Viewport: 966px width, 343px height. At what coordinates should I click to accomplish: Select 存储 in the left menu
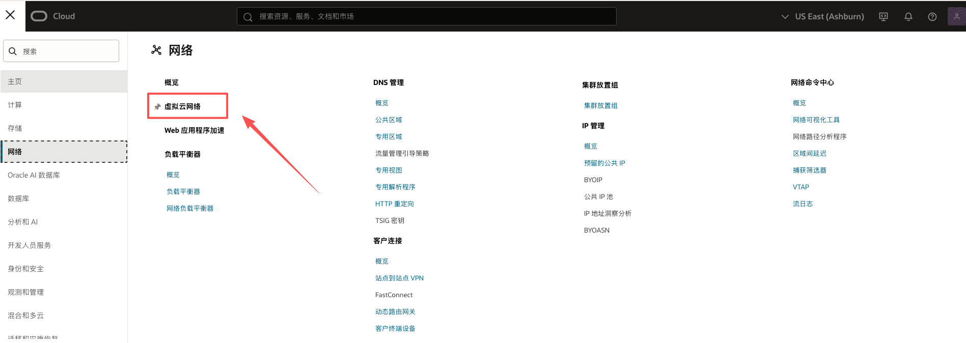(x=15, y=128)
